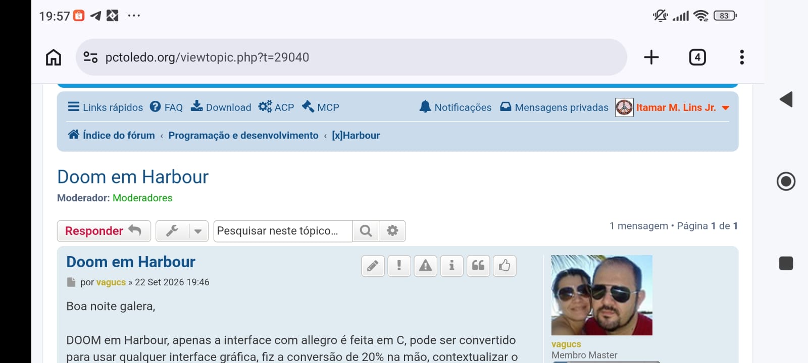The height and width of the screenshot is (363, 808).
Task: Go to Índice do fórum
Action: coord(112,135)
